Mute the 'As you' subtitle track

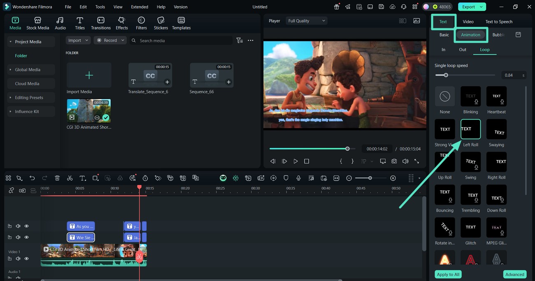(18, 226)
